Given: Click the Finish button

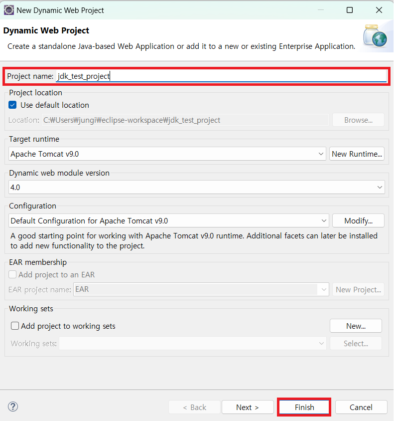Looking at the screenshot, I should [x=304, y=408].
